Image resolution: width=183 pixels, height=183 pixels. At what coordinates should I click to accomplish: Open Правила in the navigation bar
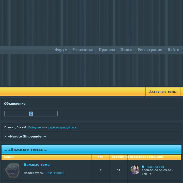[107, 50]
